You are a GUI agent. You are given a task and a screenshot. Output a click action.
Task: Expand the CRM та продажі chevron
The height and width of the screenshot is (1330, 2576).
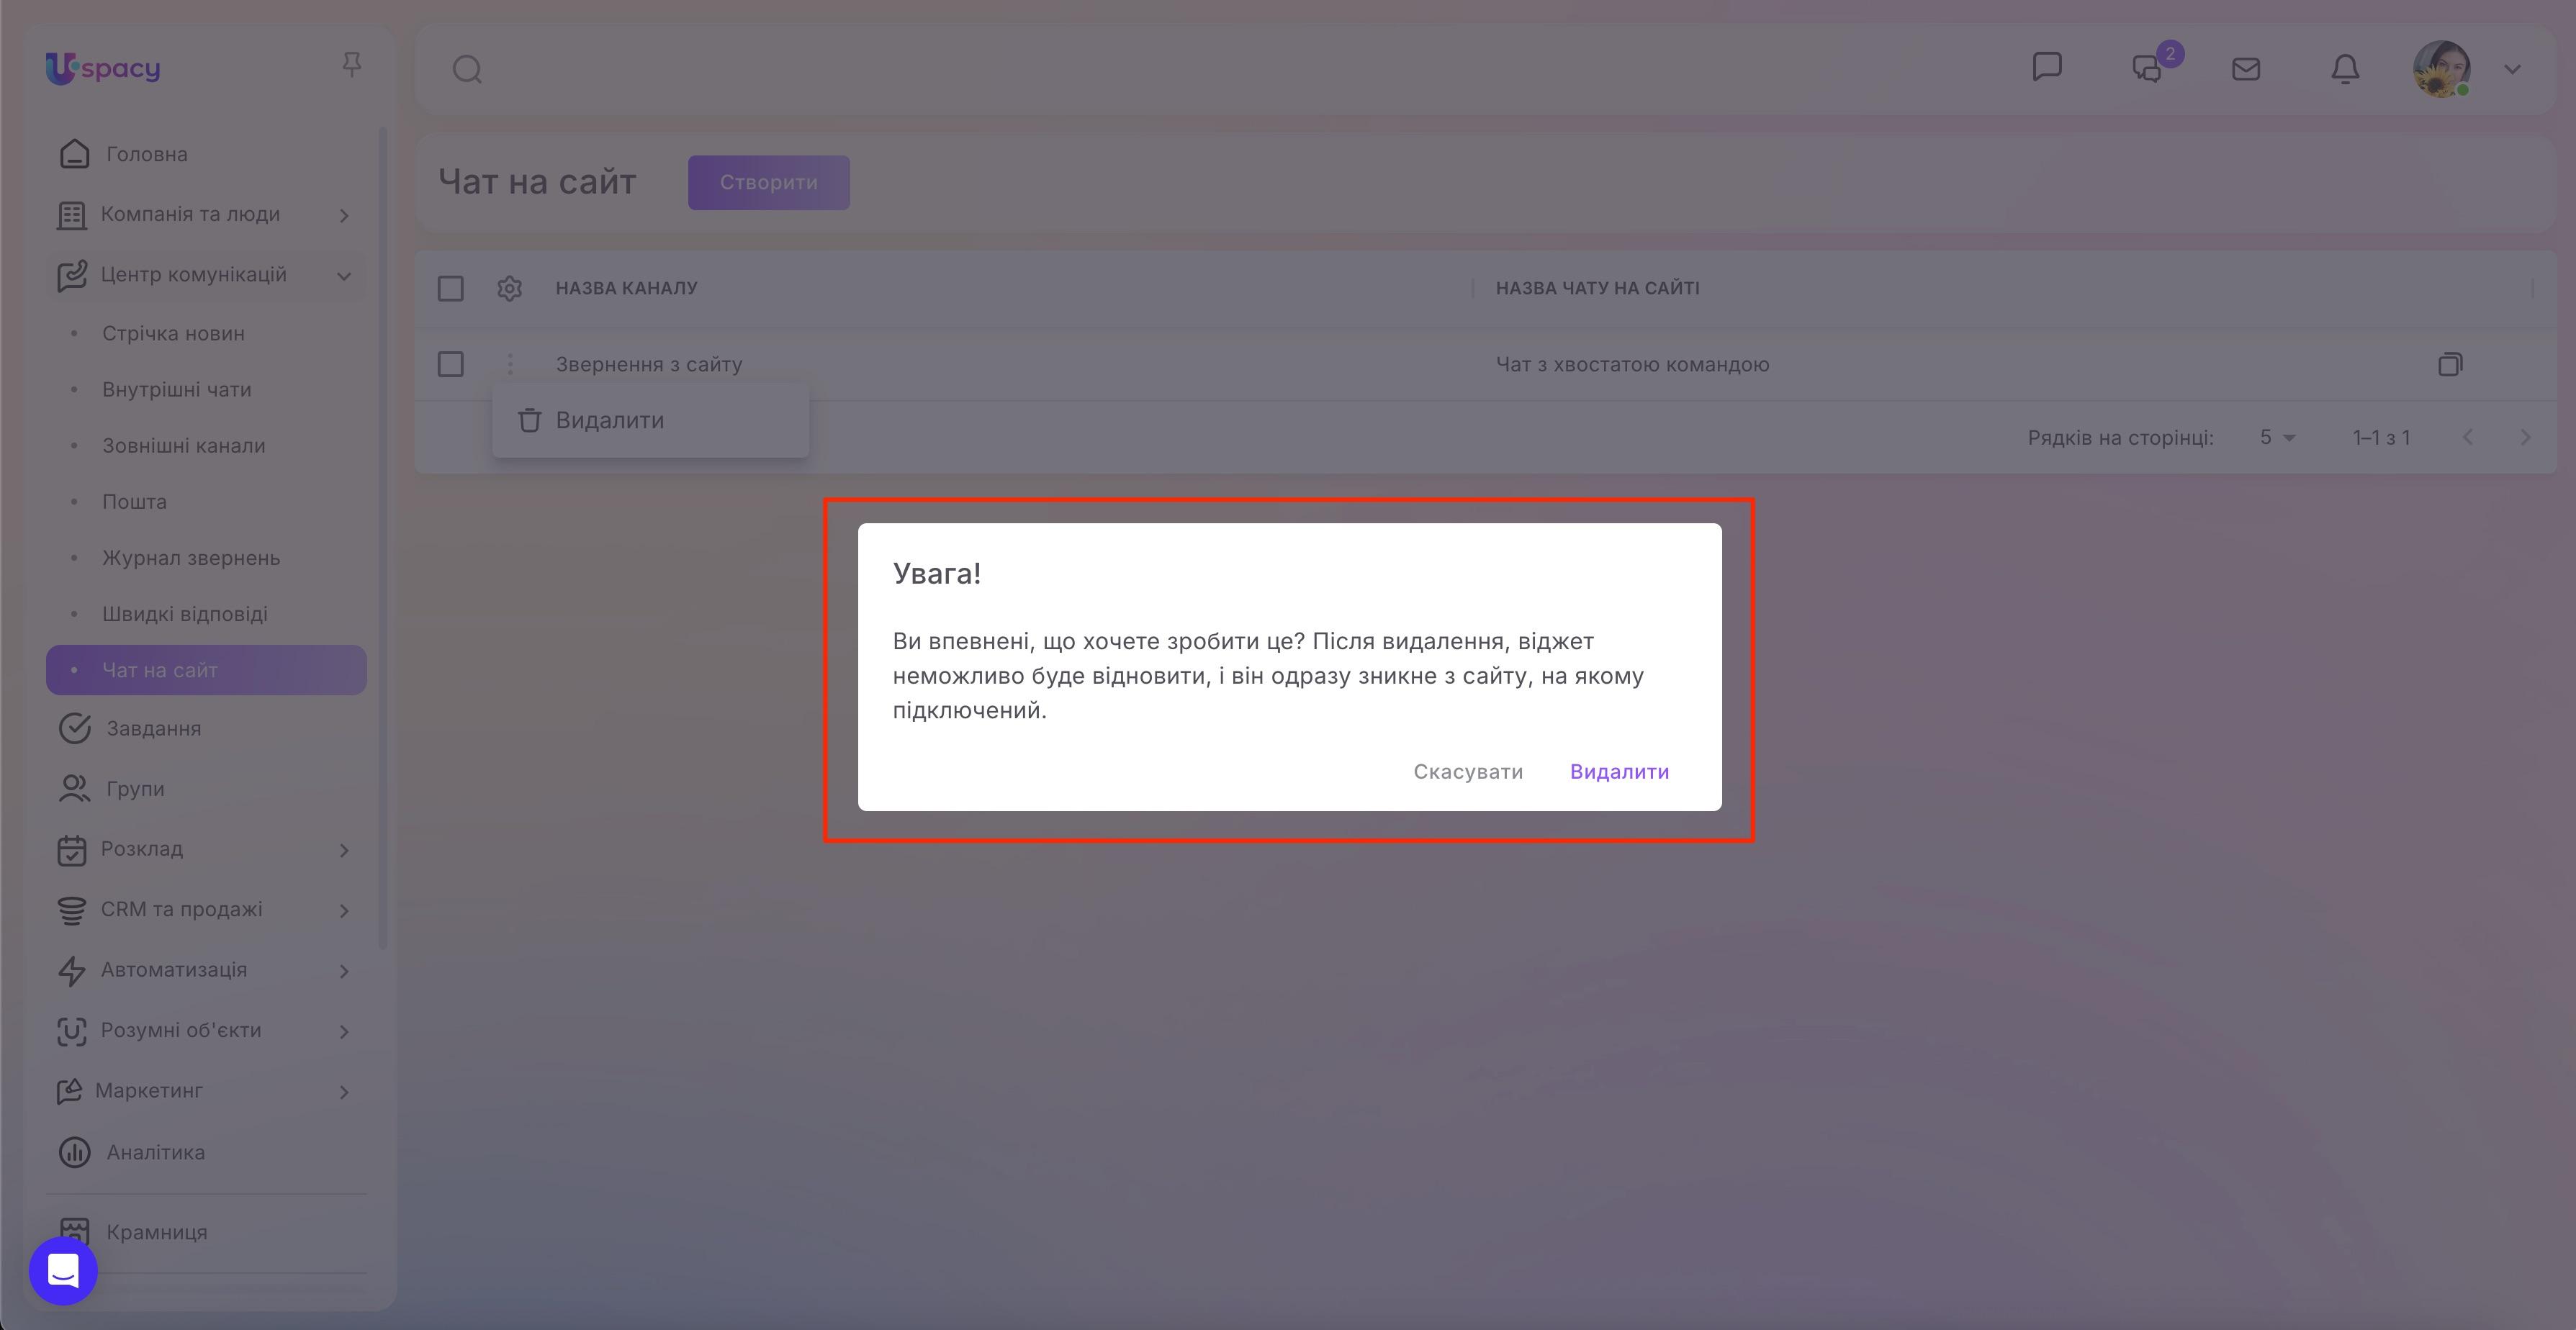(344, 910)
